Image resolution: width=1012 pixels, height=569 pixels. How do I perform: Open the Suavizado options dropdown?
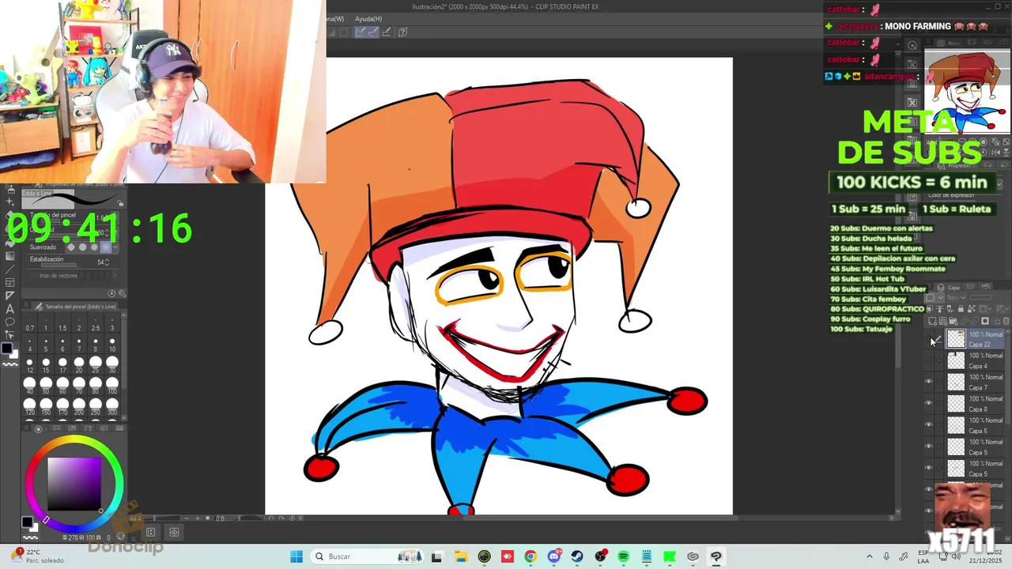tap(115, 247)
